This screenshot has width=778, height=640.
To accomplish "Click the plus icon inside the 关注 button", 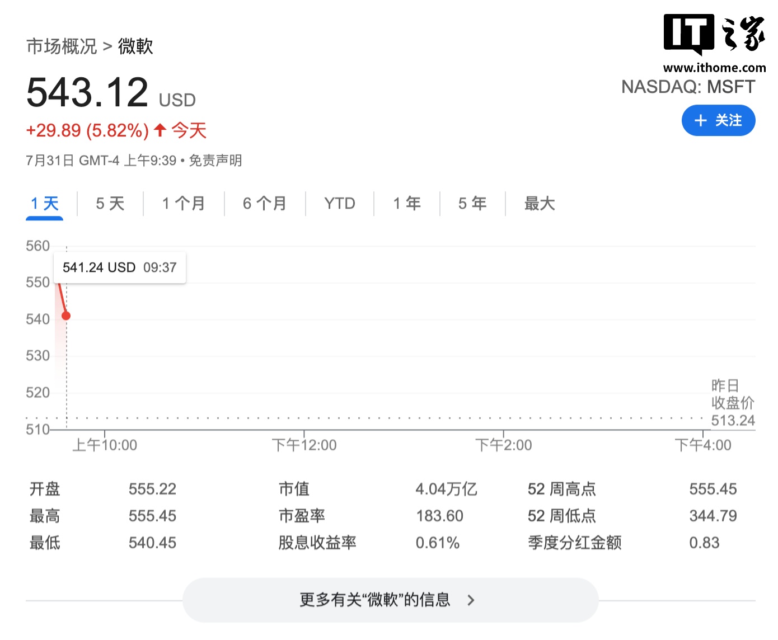I will point(700,120).
